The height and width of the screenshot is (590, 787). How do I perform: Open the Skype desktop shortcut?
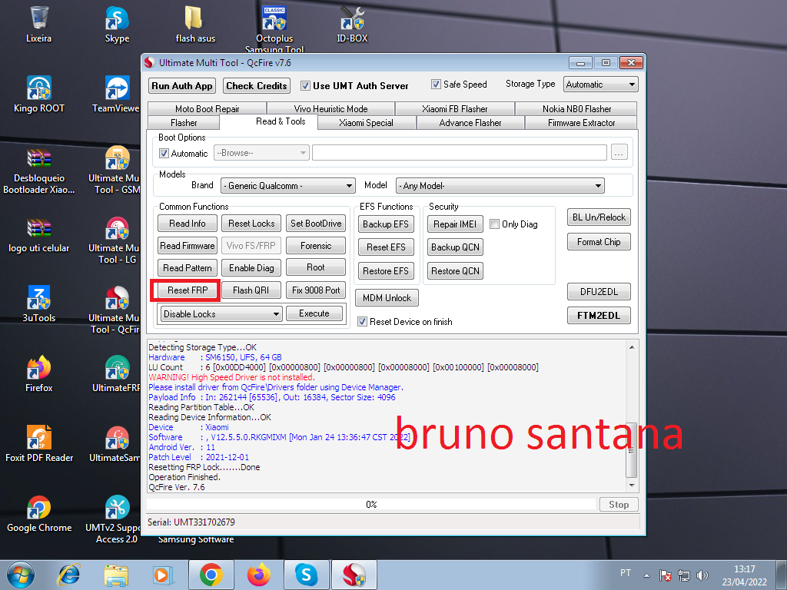tap(117, 24)
